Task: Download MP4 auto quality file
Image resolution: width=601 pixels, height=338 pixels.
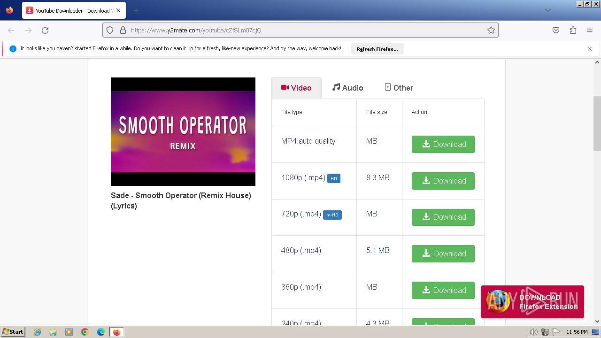Action: [443, 144]
